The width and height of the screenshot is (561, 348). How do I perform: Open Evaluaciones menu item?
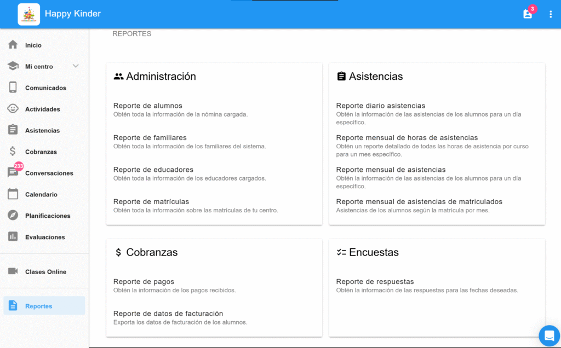pos(45,237)
